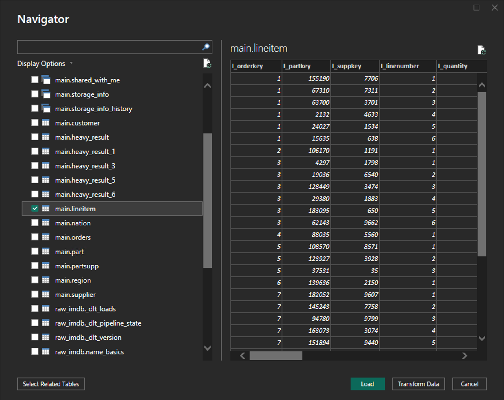
Task: Check the main.orders checkbox
Action: click(35, 237)
